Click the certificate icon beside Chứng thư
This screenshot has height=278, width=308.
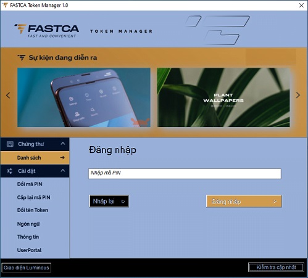tap(10, 144)
